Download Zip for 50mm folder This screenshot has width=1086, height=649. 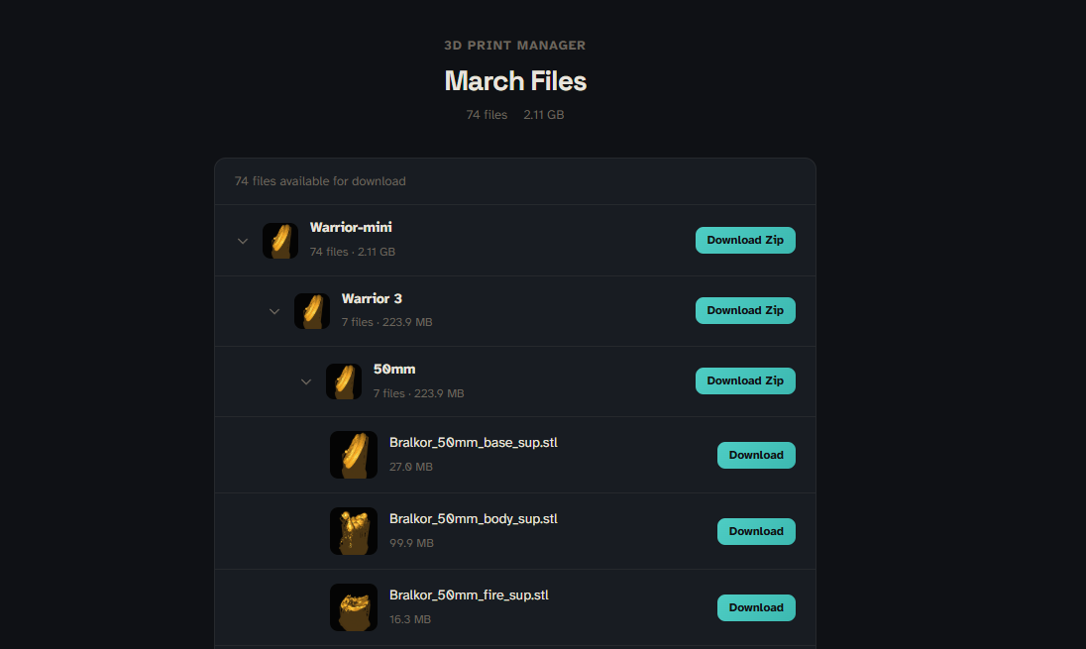pos(745,380)
